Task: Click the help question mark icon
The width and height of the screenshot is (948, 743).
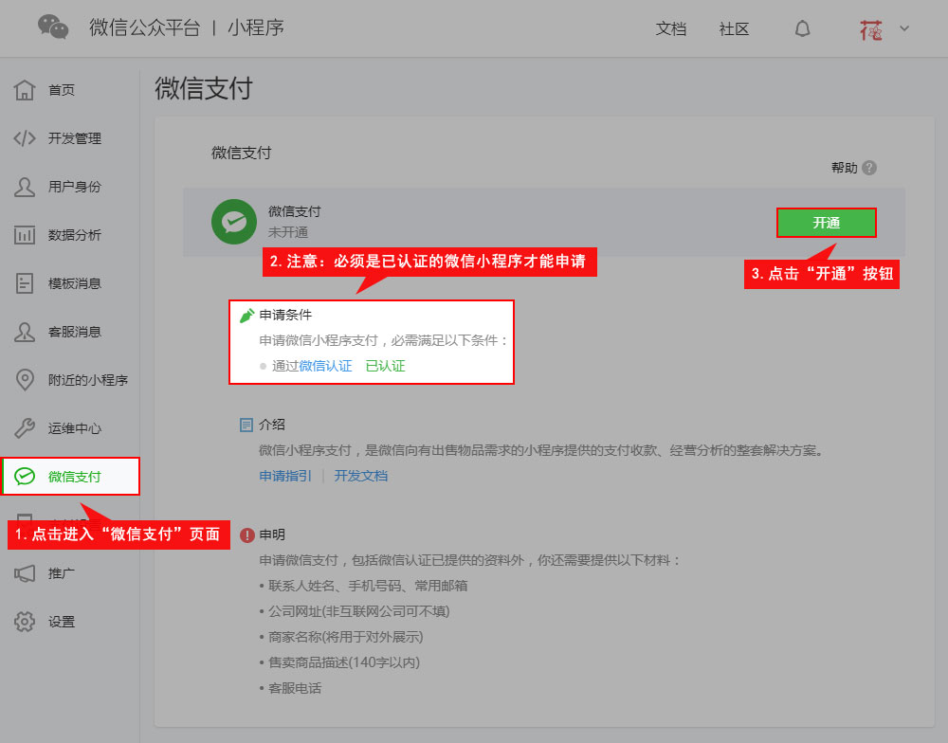Action: (869, 168)
